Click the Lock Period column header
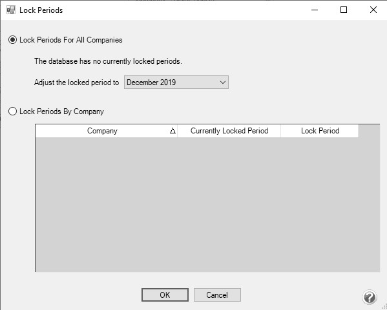387x310 pixels. tap(320, 131)
